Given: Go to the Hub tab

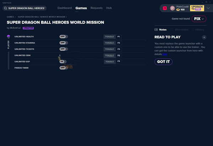Looking at the screenshot, I should pos(109,8).
